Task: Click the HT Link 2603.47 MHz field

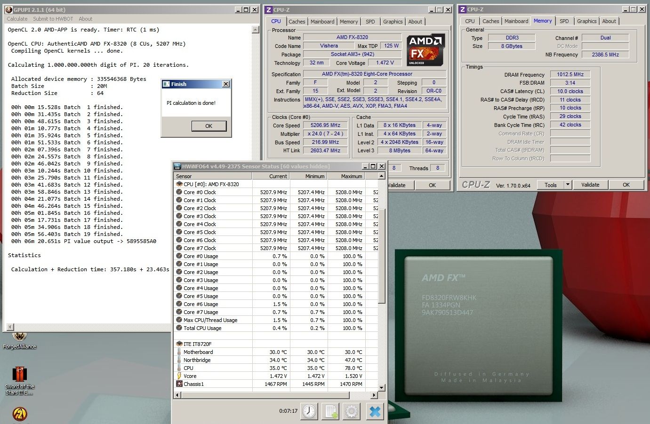Action: pos(325,150)
